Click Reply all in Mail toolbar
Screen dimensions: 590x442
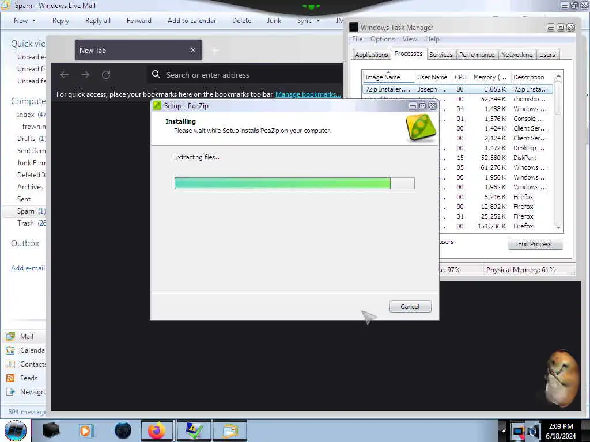98,21
